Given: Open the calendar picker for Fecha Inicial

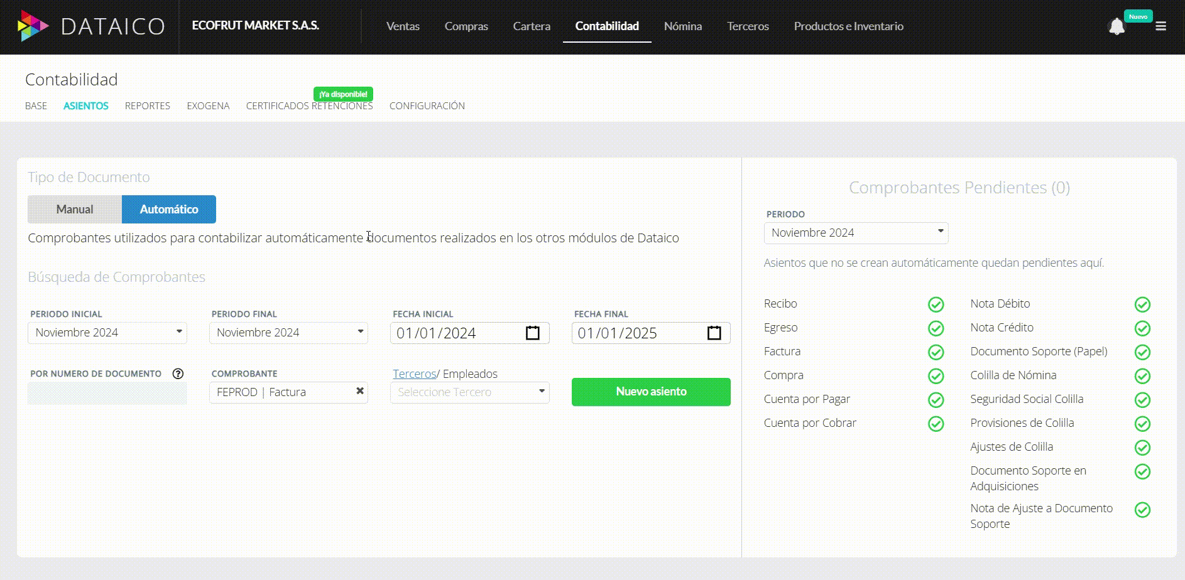Looking at the screenshot, I should pos(532,333).
